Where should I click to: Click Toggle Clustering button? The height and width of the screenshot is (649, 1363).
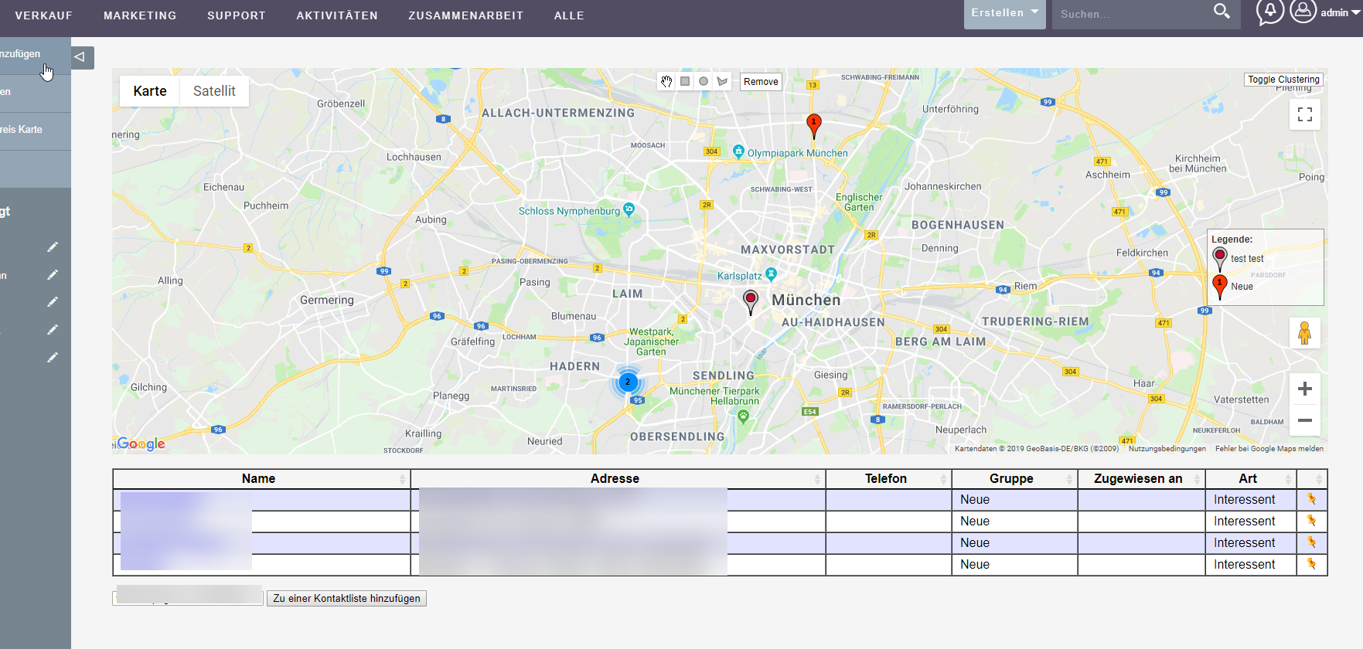(x=1283, y=80)
